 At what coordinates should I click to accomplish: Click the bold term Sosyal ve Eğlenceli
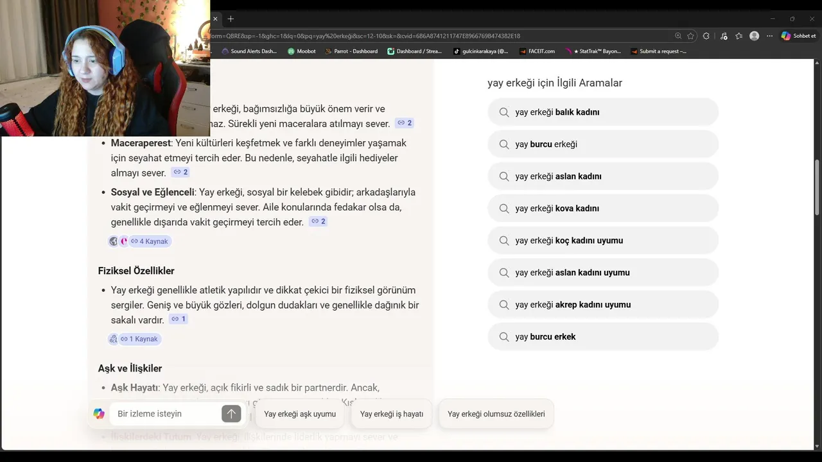[x=152, y=192]
